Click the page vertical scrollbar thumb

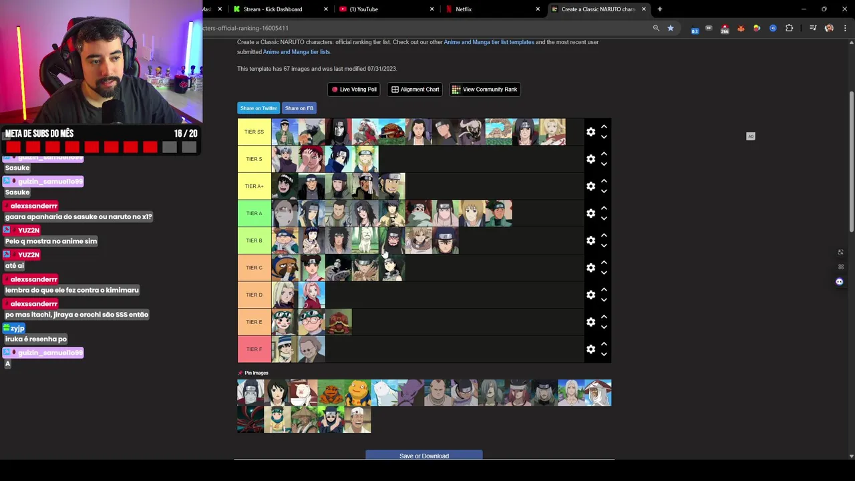(851, 160)
